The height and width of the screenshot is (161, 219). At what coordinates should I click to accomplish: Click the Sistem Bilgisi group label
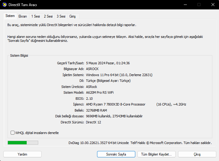pos(19,55)
